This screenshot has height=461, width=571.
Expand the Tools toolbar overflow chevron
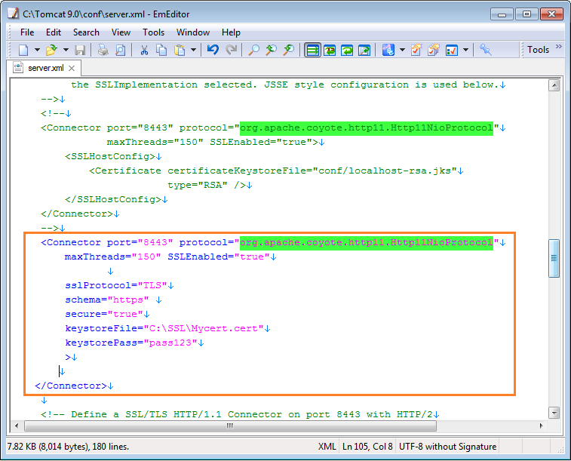(x=559, y=46)
